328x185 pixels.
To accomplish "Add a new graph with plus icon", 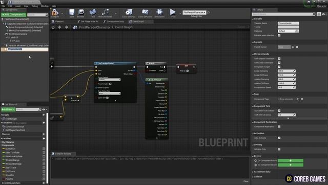I will tap(44, 115).
